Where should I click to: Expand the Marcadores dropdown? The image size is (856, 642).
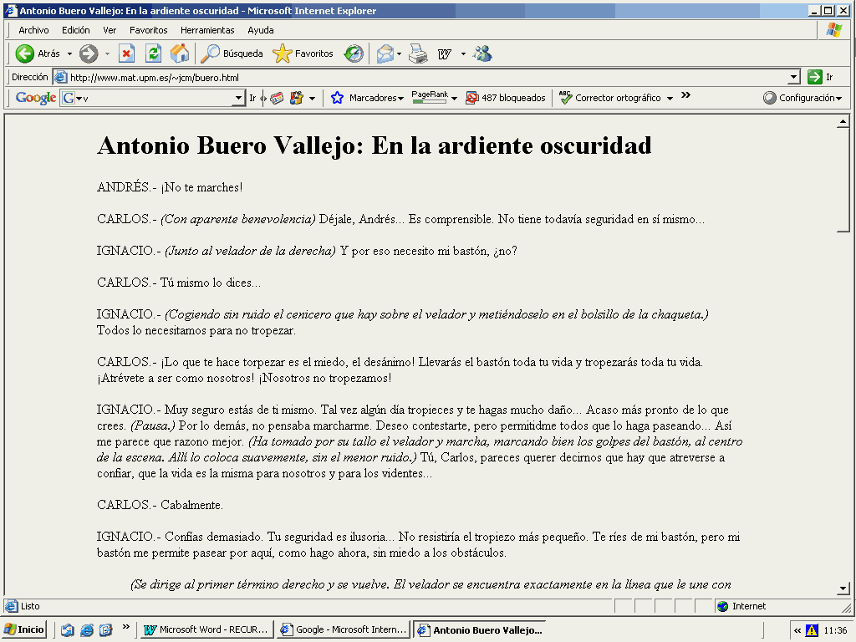(400, 99)
